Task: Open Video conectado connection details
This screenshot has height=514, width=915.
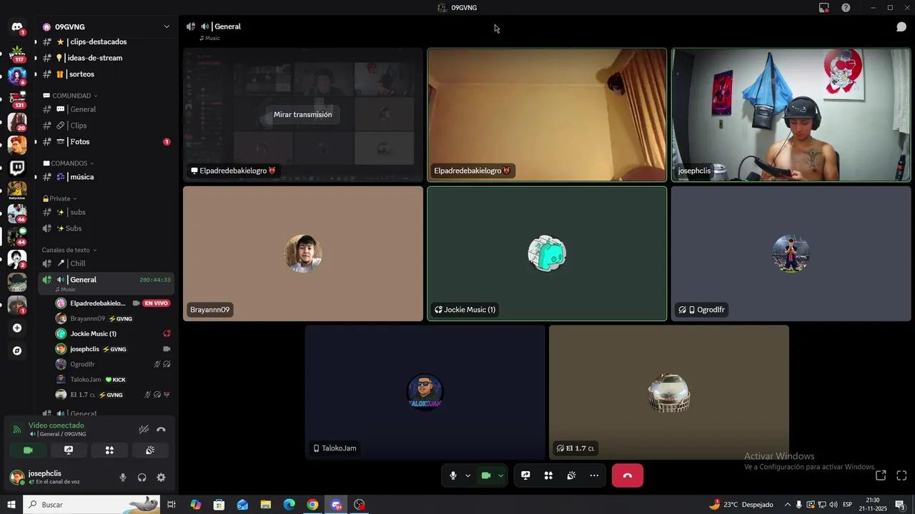Action: pyautogui.click(x=56, y=425)
